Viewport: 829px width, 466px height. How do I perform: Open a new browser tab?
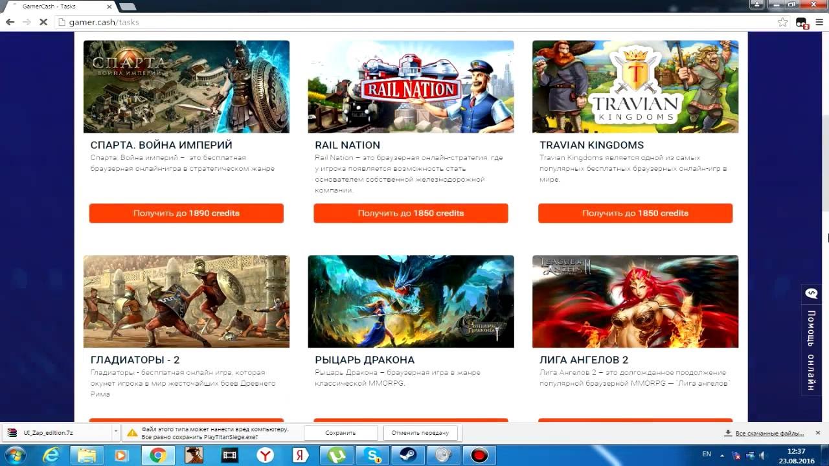point(128,6)
